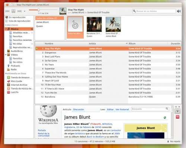Open No vistos under Vídeos
The width and height of the screenshot is (186, 148).
[x=16, y=62]
